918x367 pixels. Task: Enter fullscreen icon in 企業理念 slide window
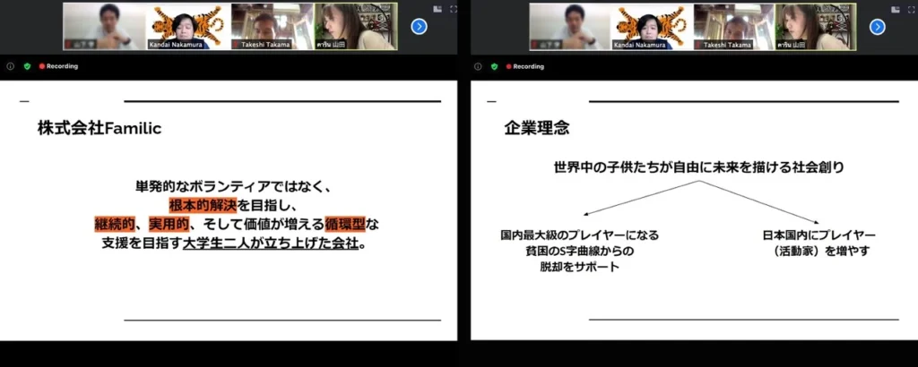click(x=912, y=9)
